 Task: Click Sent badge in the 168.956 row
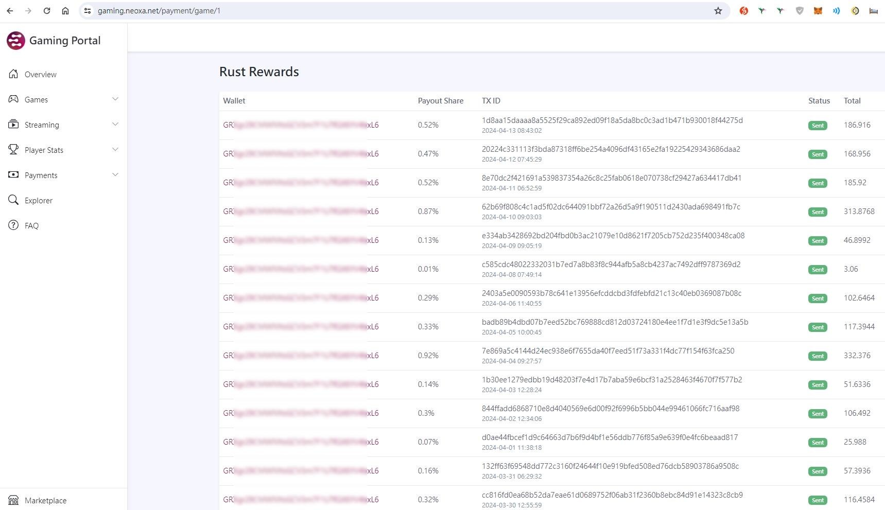[x=818, y=154]
